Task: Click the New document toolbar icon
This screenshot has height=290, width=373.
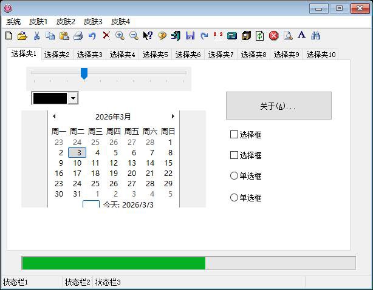Action: coord(9,36)
